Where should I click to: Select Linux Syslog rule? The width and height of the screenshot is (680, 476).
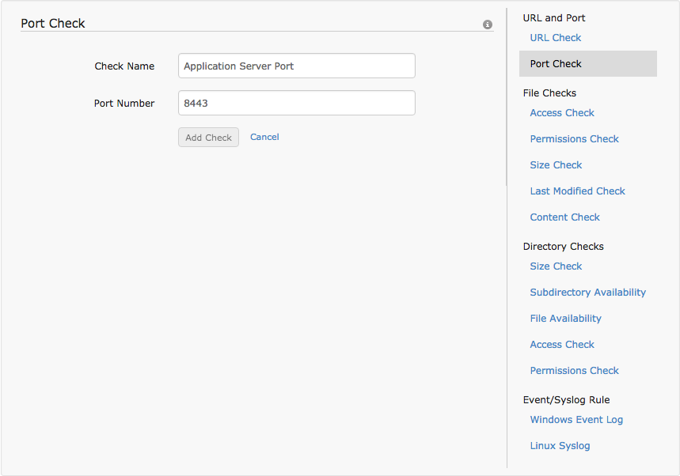click(x=560, y=446)
